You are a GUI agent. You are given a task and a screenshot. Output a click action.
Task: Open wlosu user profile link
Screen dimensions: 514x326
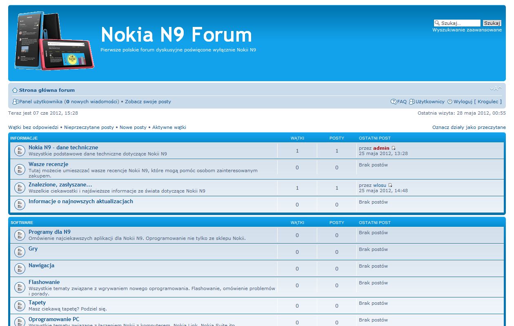point(380,185)
